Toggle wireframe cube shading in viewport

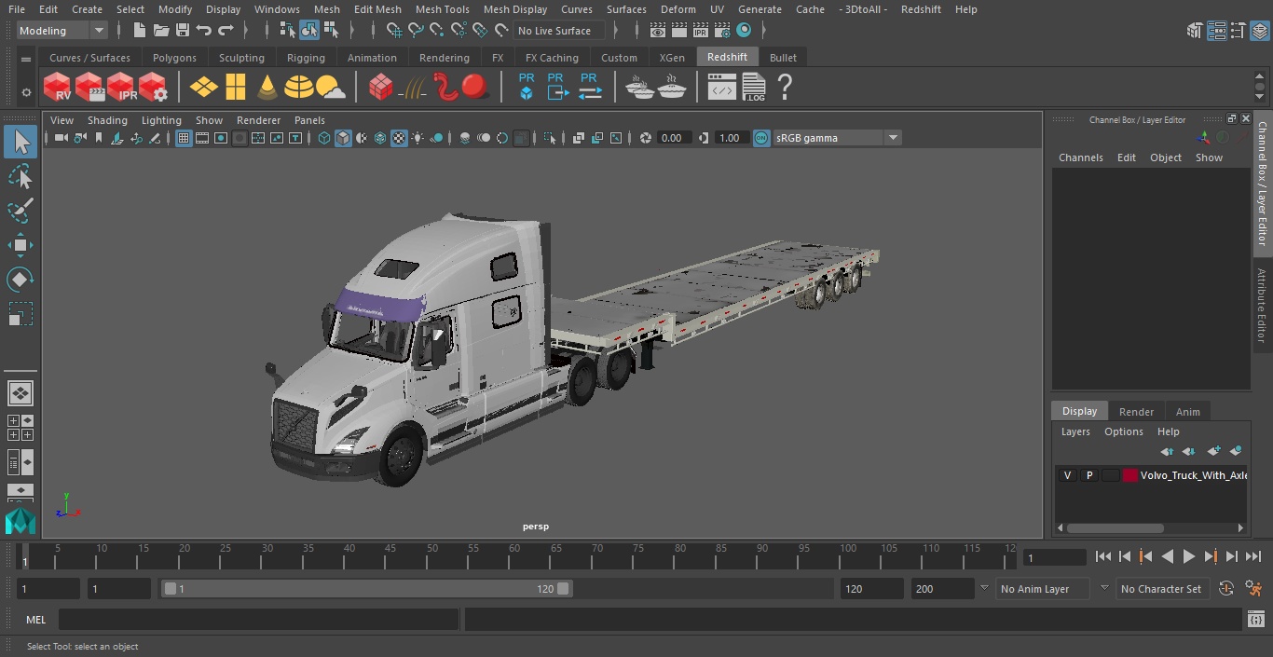323,138
